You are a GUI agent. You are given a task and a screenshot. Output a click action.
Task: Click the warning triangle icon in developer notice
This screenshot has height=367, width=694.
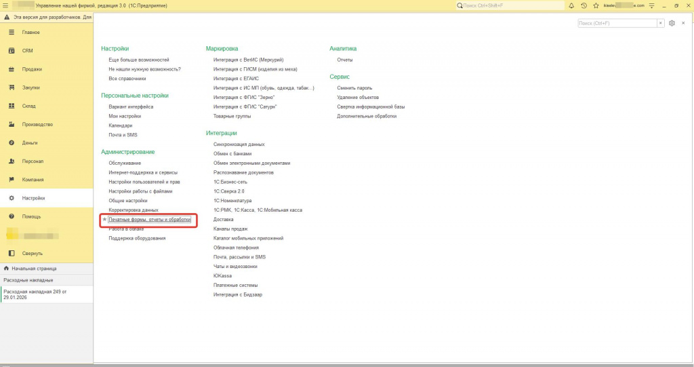click(x=7, y=17)
